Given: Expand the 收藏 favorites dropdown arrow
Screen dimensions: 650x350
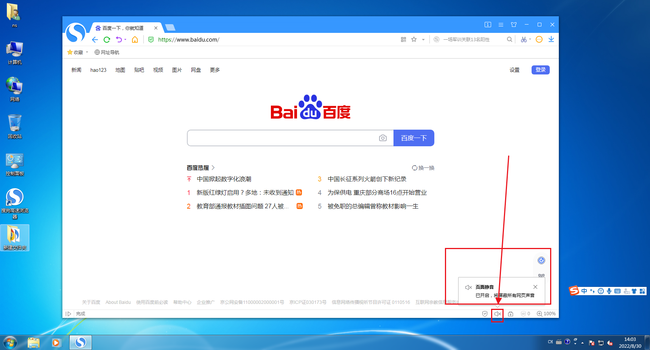Looking at the screenshot, I should (87, 52).
